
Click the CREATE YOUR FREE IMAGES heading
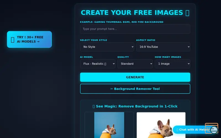pos(135,13)
